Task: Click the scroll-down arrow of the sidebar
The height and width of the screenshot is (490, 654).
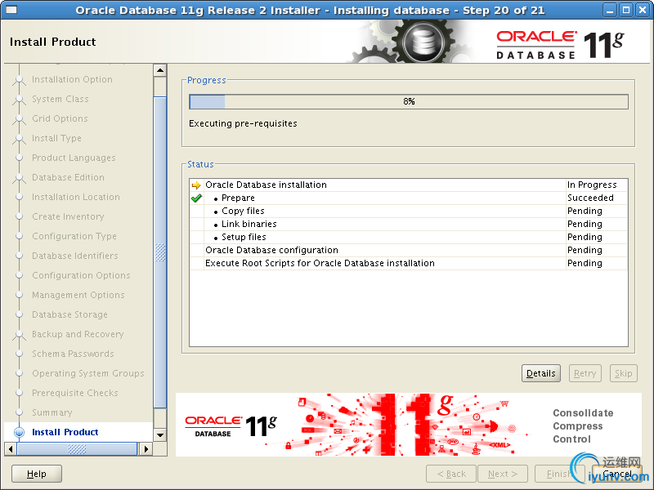Action: pyautogui.click(x=159, y=435)
